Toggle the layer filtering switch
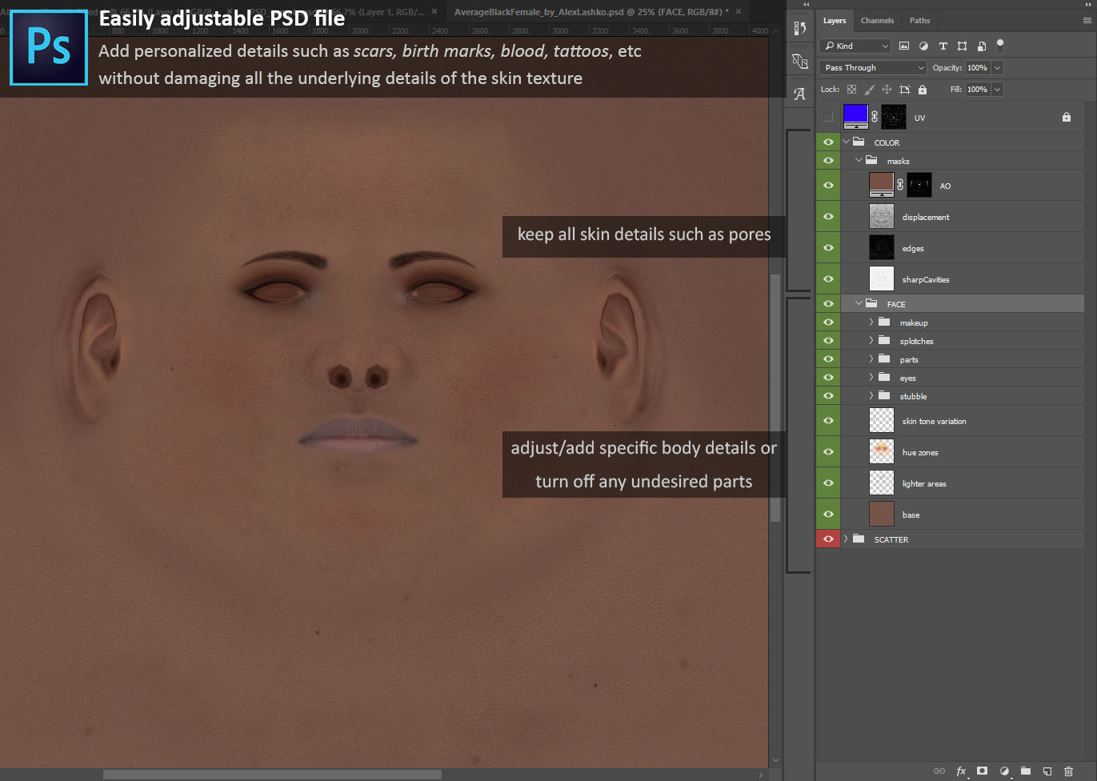 (1000, 46)
